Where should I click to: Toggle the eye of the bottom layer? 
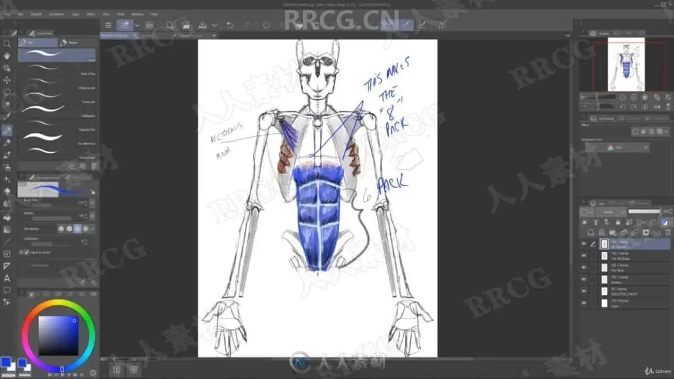tap(584, 303)
